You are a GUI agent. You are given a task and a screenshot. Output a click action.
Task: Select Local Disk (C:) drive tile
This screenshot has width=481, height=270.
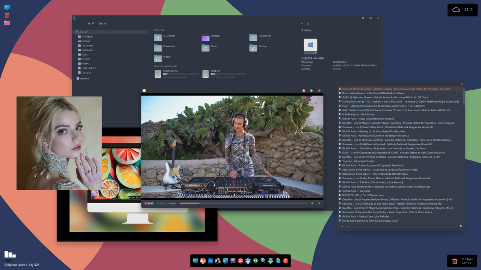pos(177,74)
